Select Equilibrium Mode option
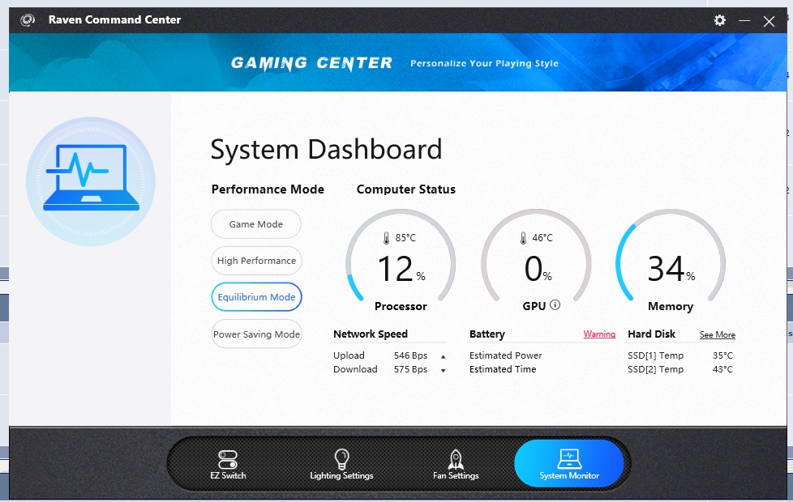Image resolution: width=793 pixels, height=502 pixels. [256, 297]
